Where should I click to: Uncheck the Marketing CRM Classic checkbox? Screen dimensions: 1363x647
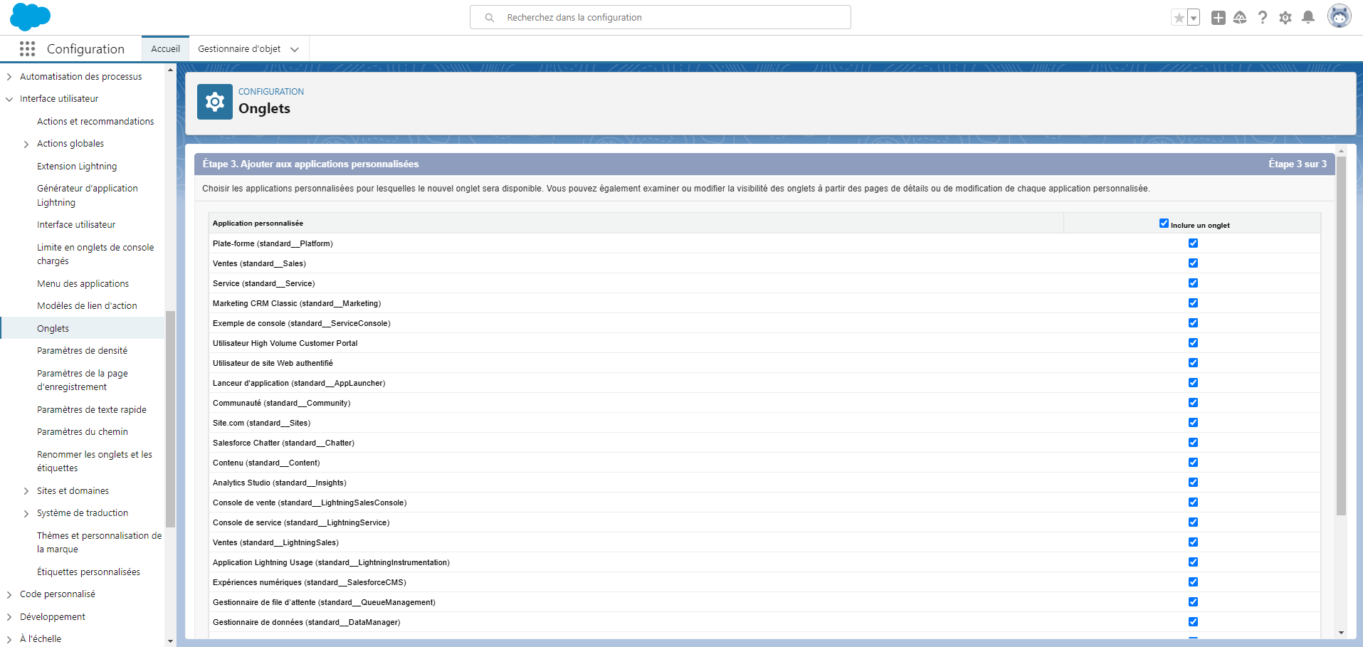pos(1193,303)
